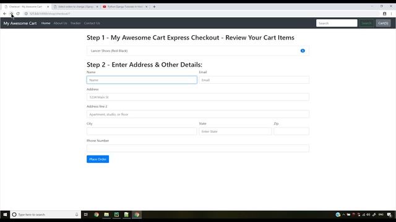
Task: Focus the Address line 2 field
Action: [x=198, y=114]
